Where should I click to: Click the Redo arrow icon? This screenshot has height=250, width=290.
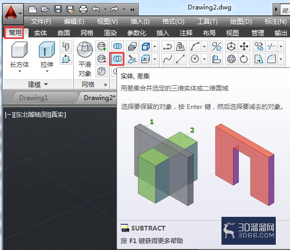114,9
